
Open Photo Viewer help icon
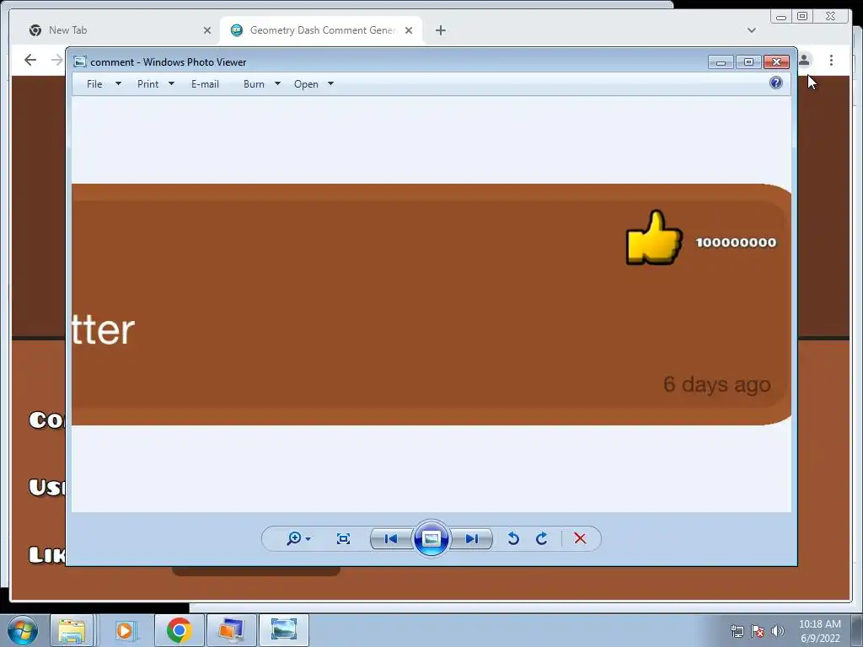[776, 83]
